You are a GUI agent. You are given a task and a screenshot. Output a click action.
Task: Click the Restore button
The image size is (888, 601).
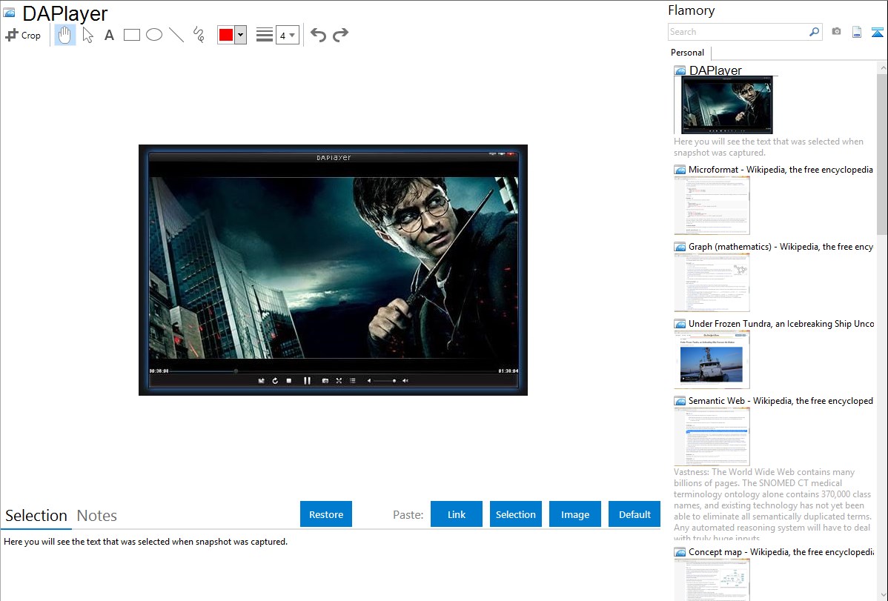pyautogui.click(x=326, y=514)
